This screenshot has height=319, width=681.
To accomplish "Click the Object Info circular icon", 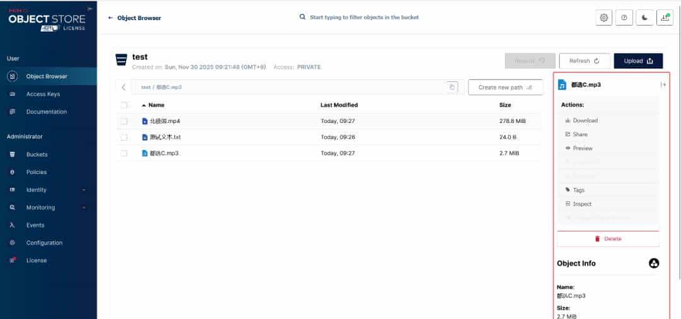I will pyautogui.click(x=654, y=264).
